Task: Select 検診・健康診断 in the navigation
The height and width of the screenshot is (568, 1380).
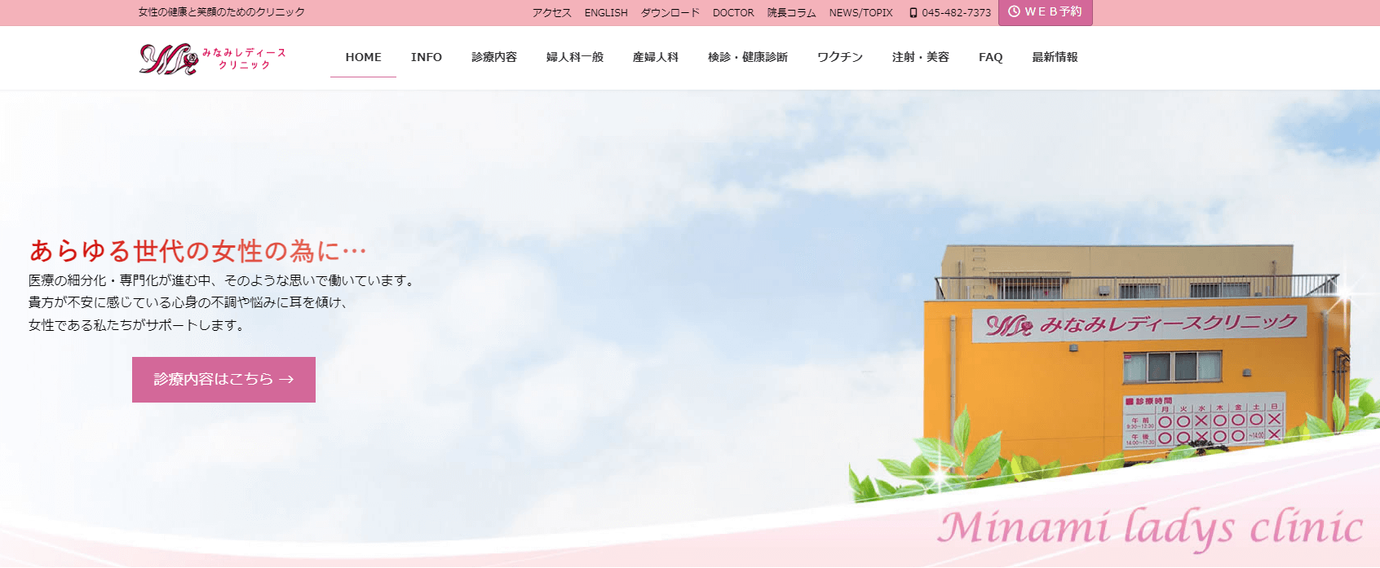Action: (x=747, y=57)
